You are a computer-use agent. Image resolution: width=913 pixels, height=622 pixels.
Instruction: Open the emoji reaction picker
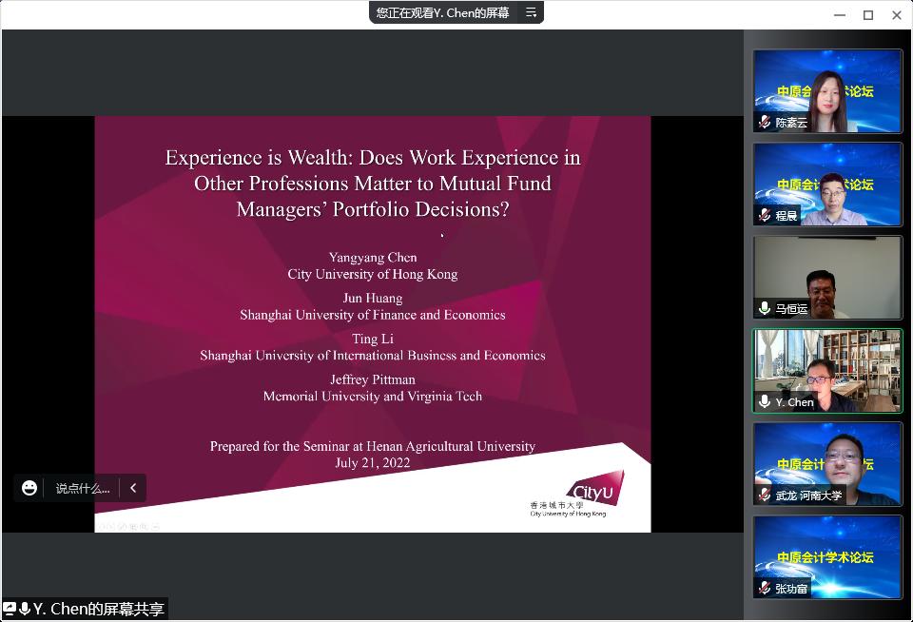coord(29,488)
